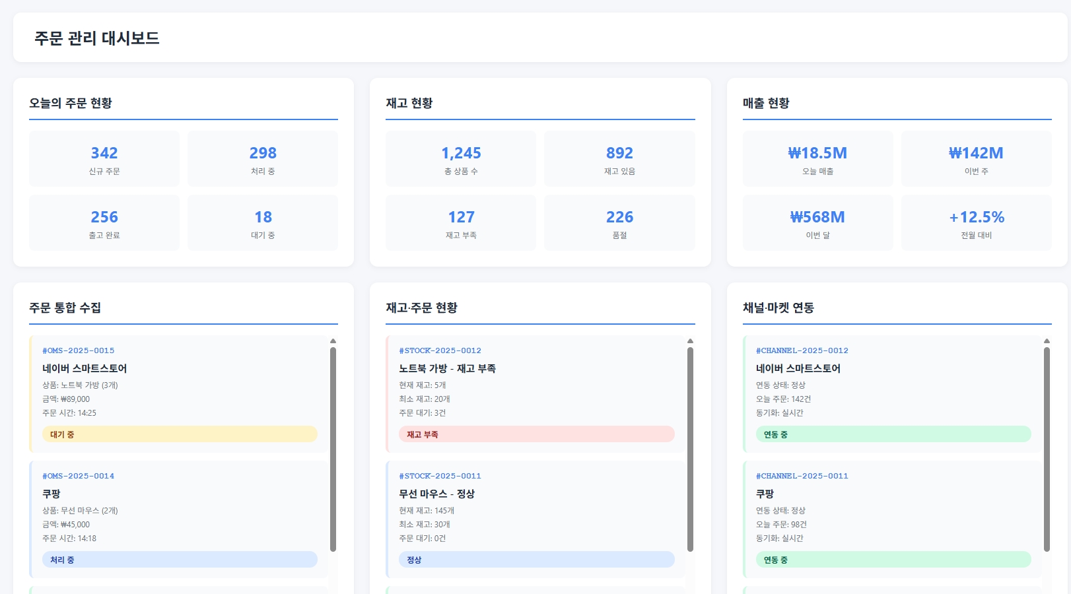1071x594 pixels.
Task: Select the 342 신규 주문 stat card
Action: click(x=104, y=159)
